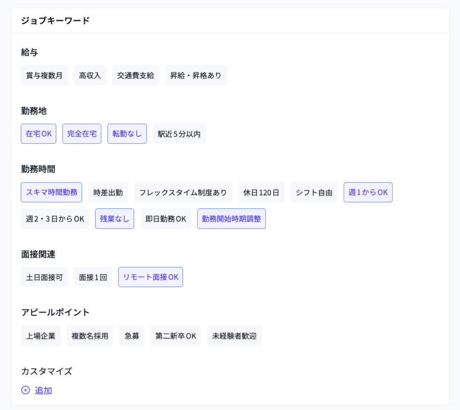The width and height of the screenshot is (460, 410).
Task: Enable the 駅近5分以内 tag
Action: [x=179, y=134]
